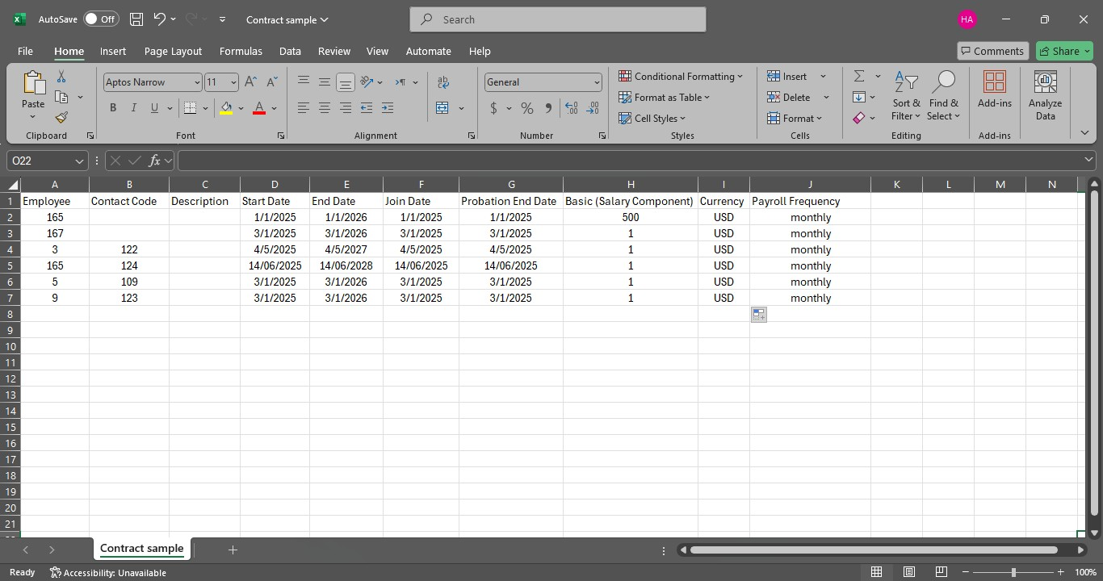The image size is (1103, 581).
Task: Toggle italic formatting
Action: (x=133, y=108)
